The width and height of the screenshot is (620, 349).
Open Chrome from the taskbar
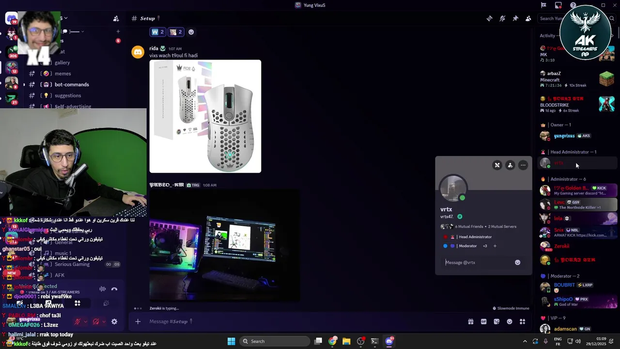(x=332, y=341)
